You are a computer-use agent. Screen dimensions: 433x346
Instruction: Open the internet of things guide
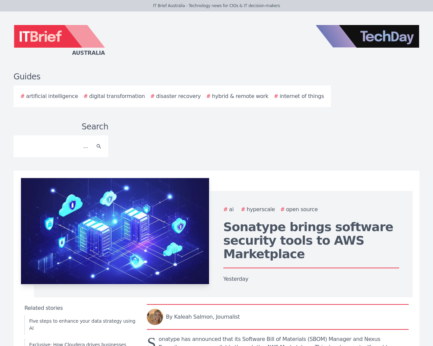tap(299, 96)
